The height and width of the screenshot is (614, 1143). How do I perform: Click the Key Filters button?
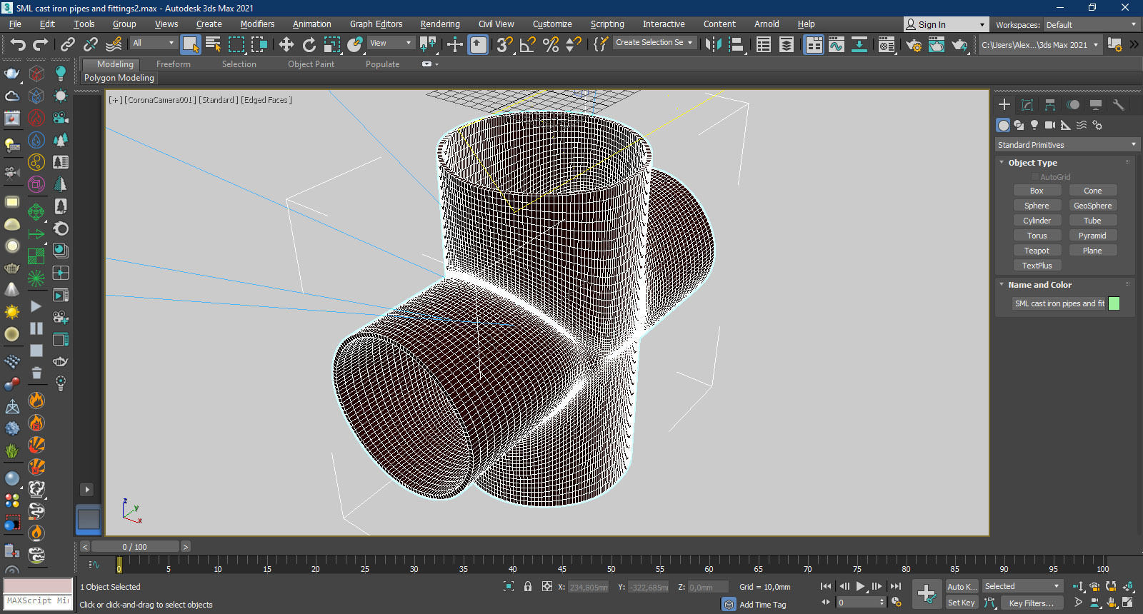click(1031, 603)
